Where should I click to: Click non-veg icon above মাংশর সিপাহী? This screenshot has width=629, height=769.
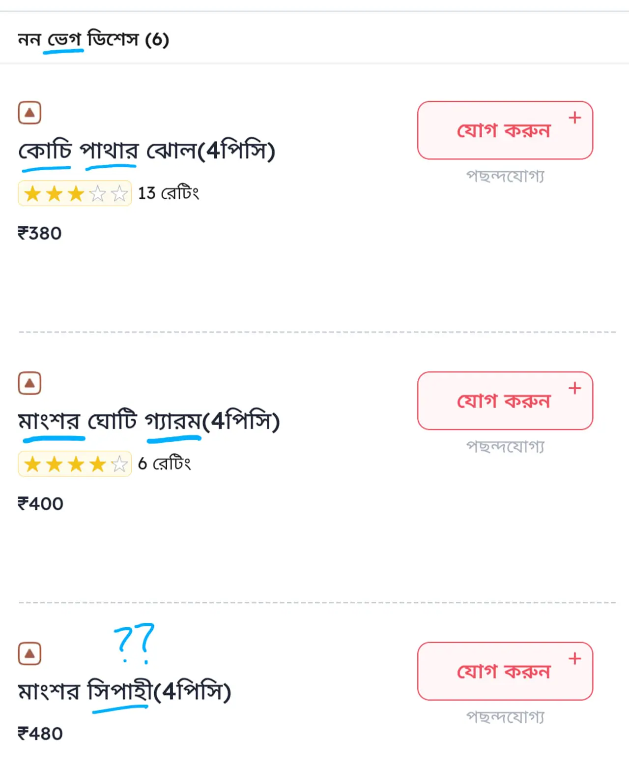pos(29,653)
